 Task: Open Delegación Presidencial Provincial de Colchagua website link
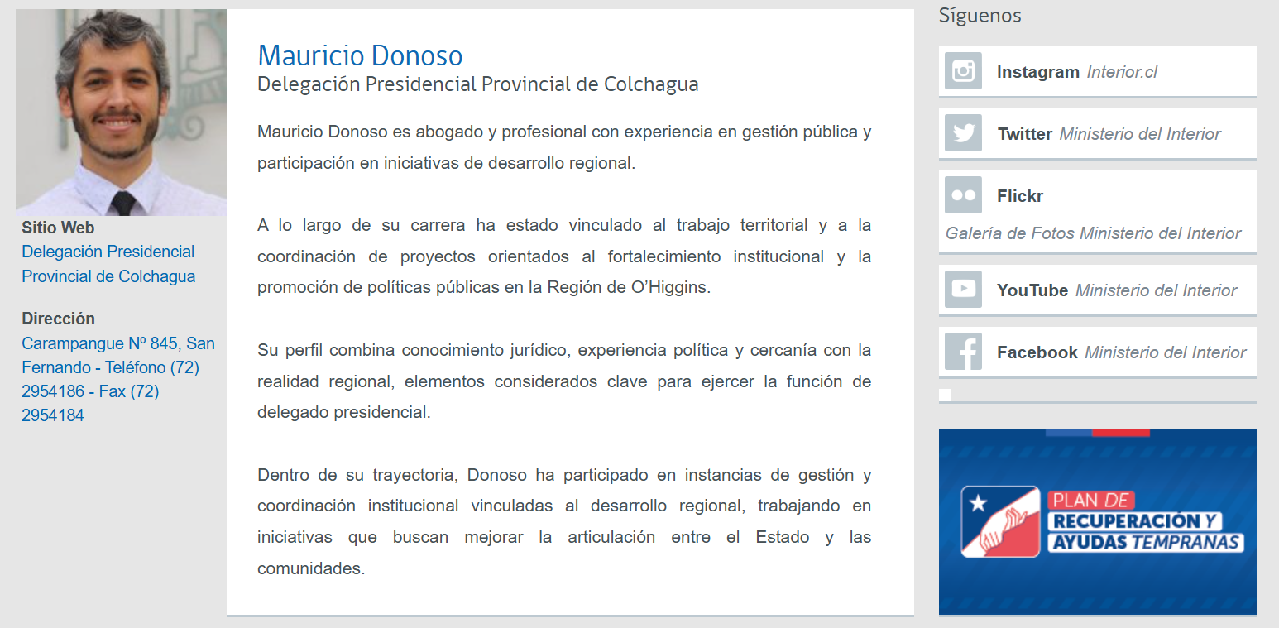108,264
